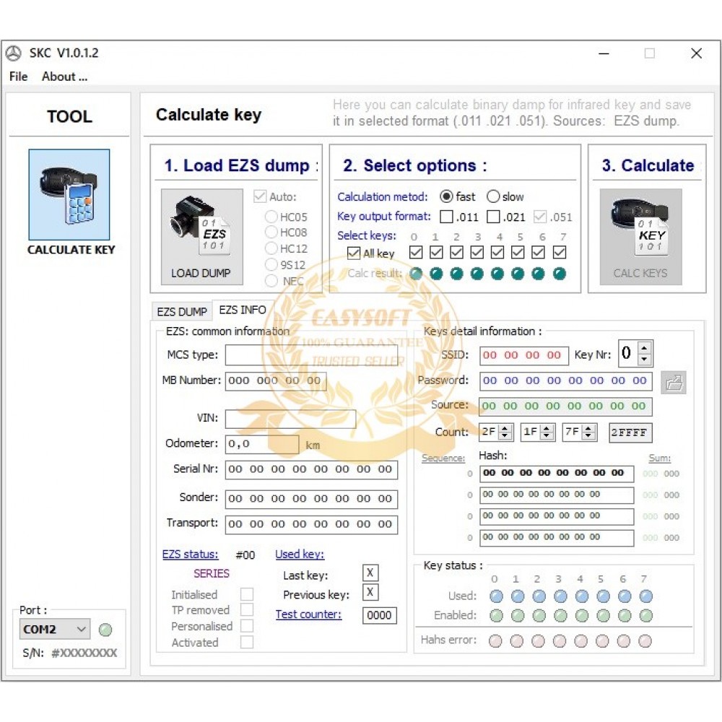Select the NEC radio option
Image resolution: width=722 pixels, height=722 pixels.
pyautogui.click(x=271, y=280)
